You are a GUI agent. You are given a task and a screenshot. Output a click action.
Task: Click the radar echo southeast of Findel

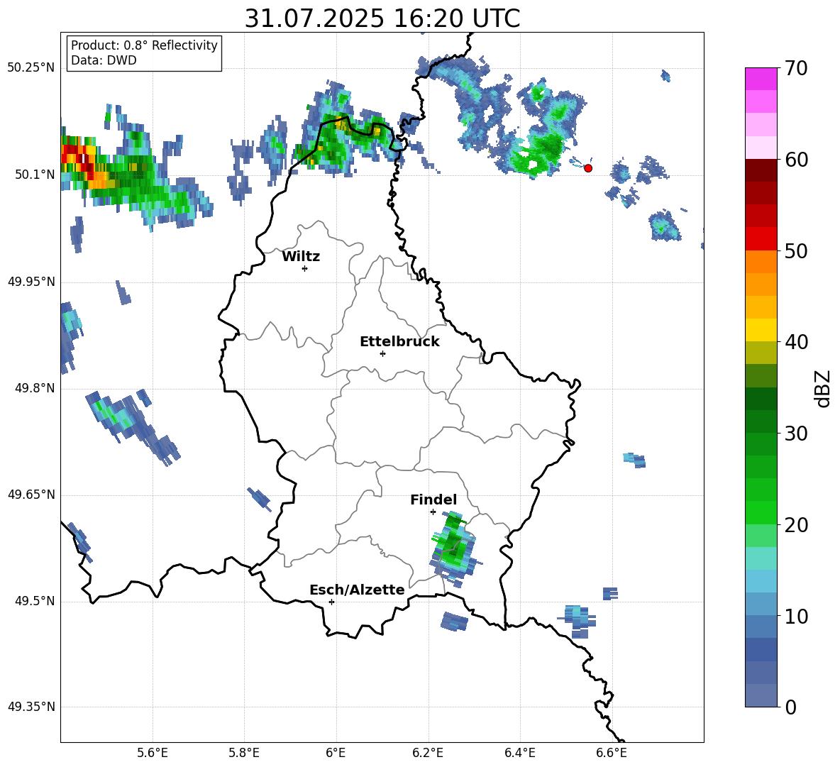tap(453, 548)
